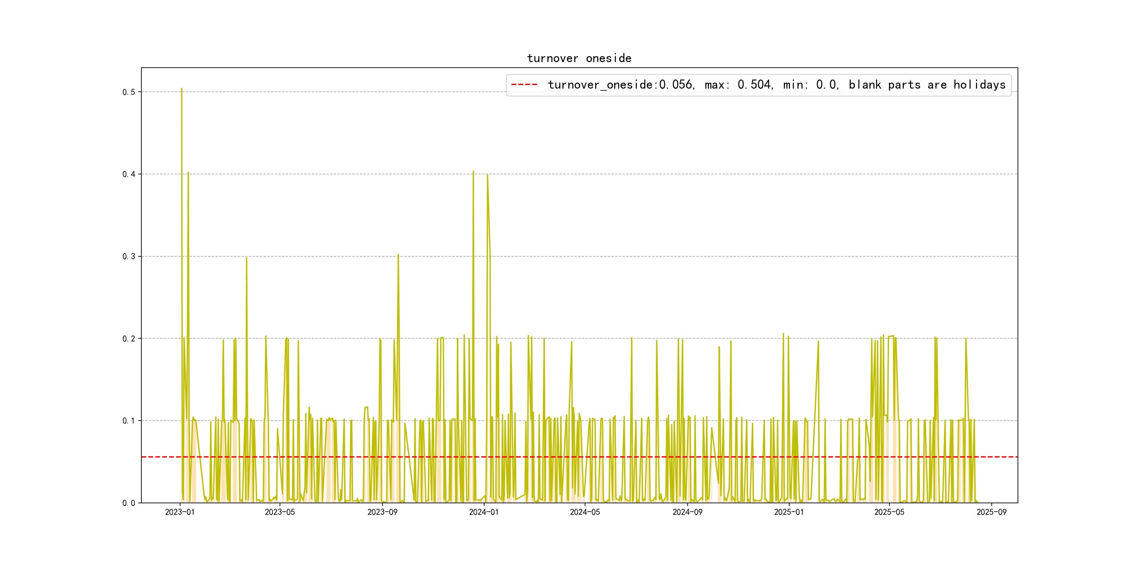Click the 2025-09 x-axis date label
This screenshot has height=565, width=1131.
tap(991, 512)
